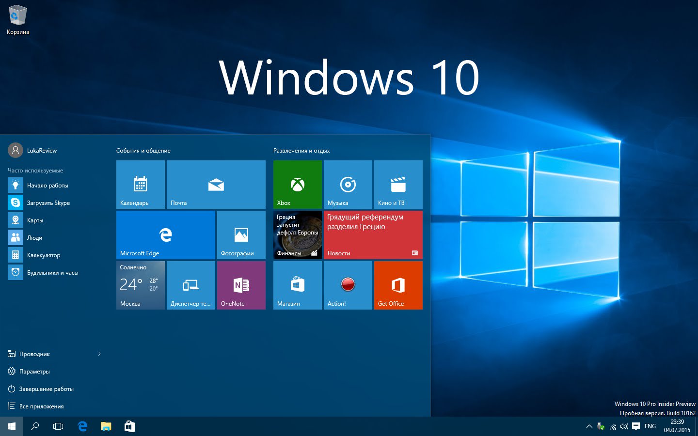The image size is (698, 436).
Task: Launch the Microsoft Edge tile
Action: pyautogui.click(x=166, y=235)
